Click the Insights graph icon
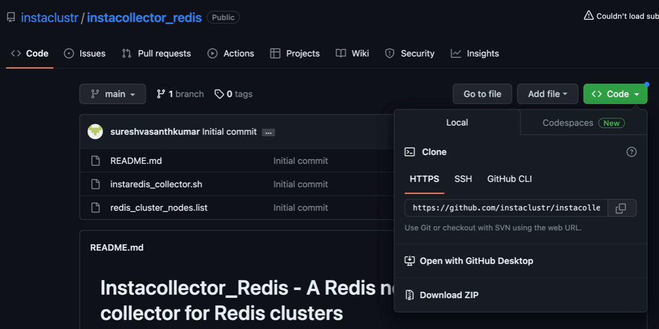659x329 pixels. pos(456,53)
